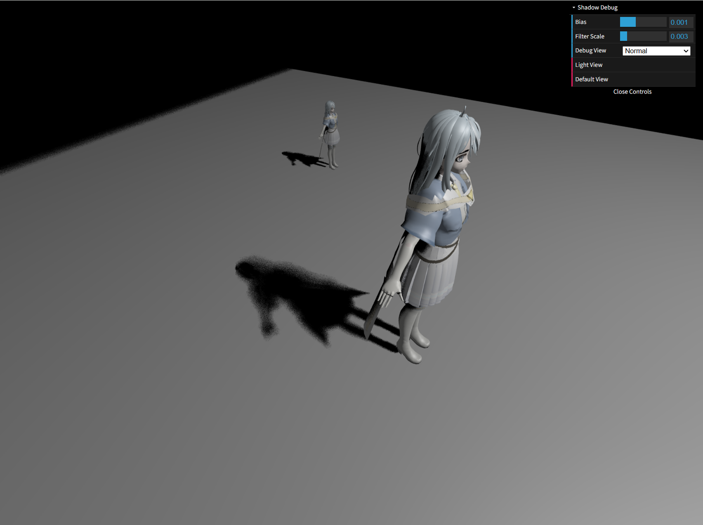Close the controls panel
The height and width of the screenshot is (525, 703).
coord(632,92)
